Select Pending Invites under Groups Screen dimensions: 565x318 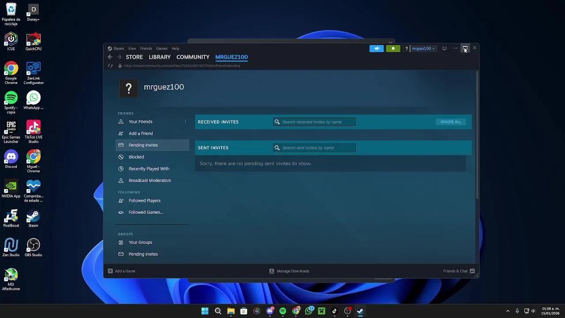[x=152, y=254]
